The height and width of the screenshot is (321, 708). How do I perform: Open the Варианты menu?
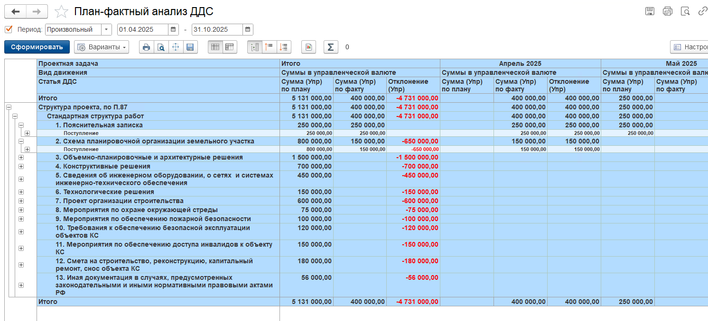point(102,47)
